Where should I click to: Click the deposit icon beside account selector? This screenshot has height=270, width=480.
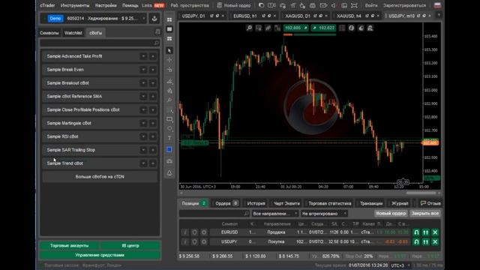pyautogui.click(x=154, y=18)
